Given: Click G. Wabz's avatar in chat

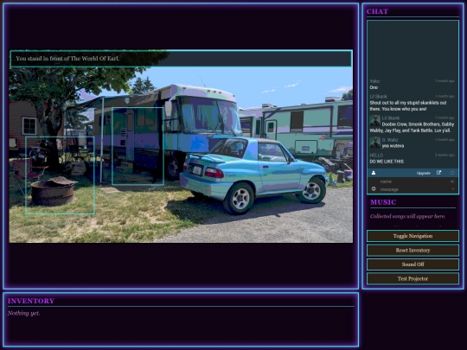Looking at the screenshot, I should point(375,143).
